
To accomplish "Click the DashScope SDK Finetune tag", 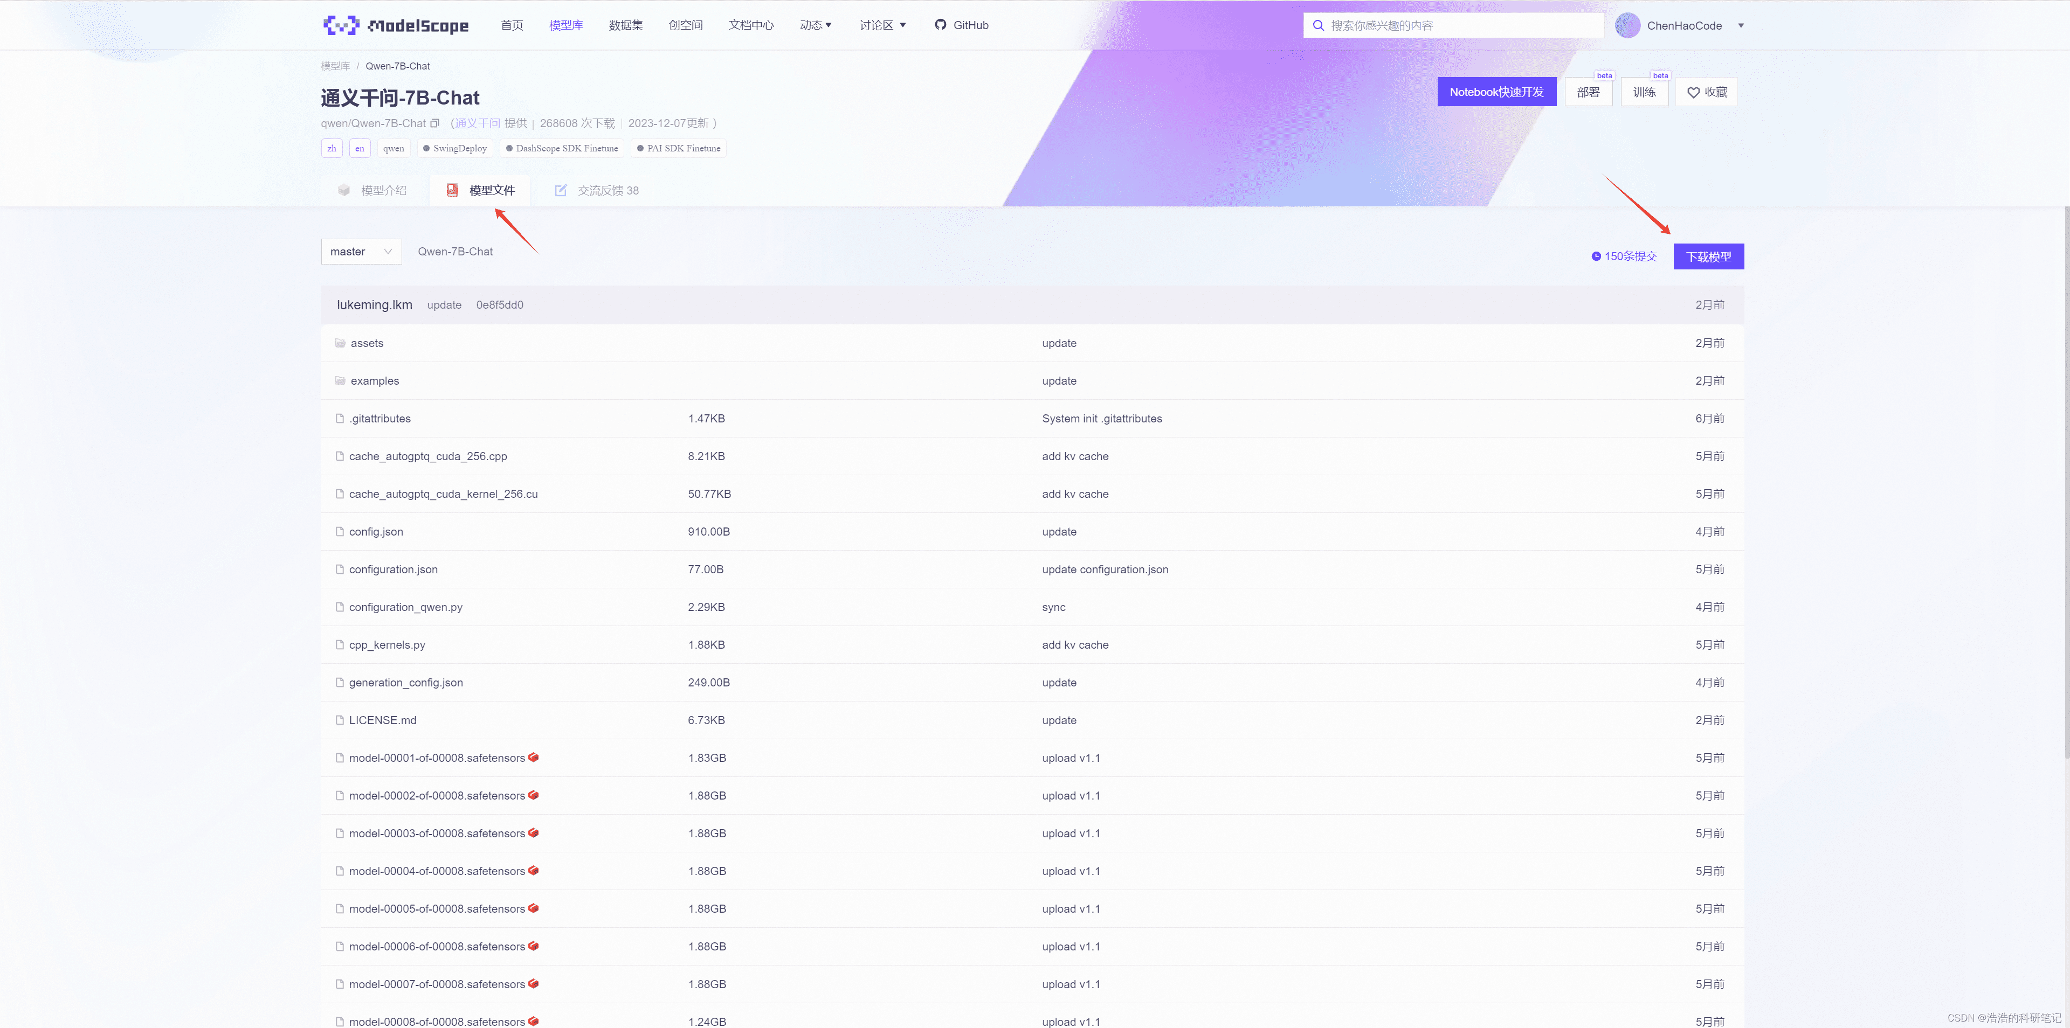I will 562,149.
